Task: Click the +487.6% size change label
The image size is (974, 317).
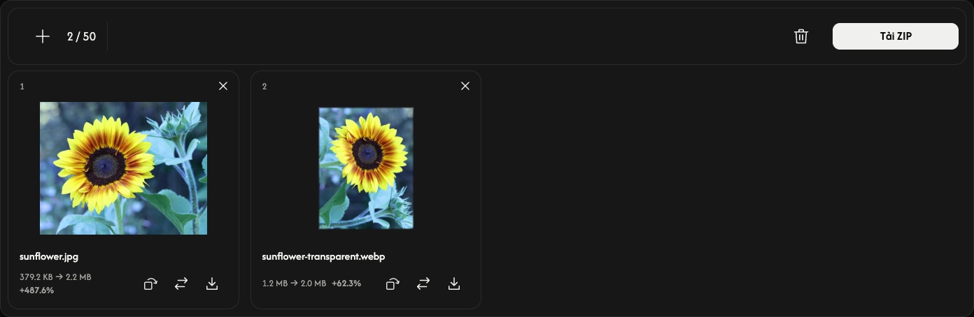Action: click(37, 290)
